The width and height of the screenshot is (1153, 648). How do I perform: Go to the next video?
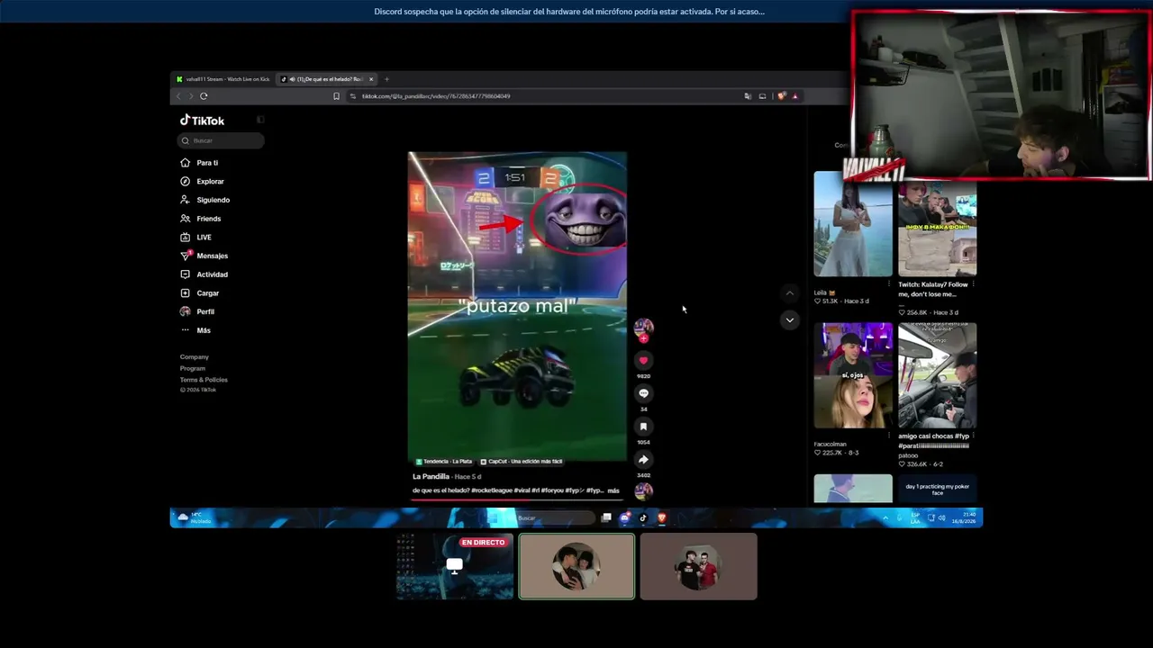coord(789,319)
